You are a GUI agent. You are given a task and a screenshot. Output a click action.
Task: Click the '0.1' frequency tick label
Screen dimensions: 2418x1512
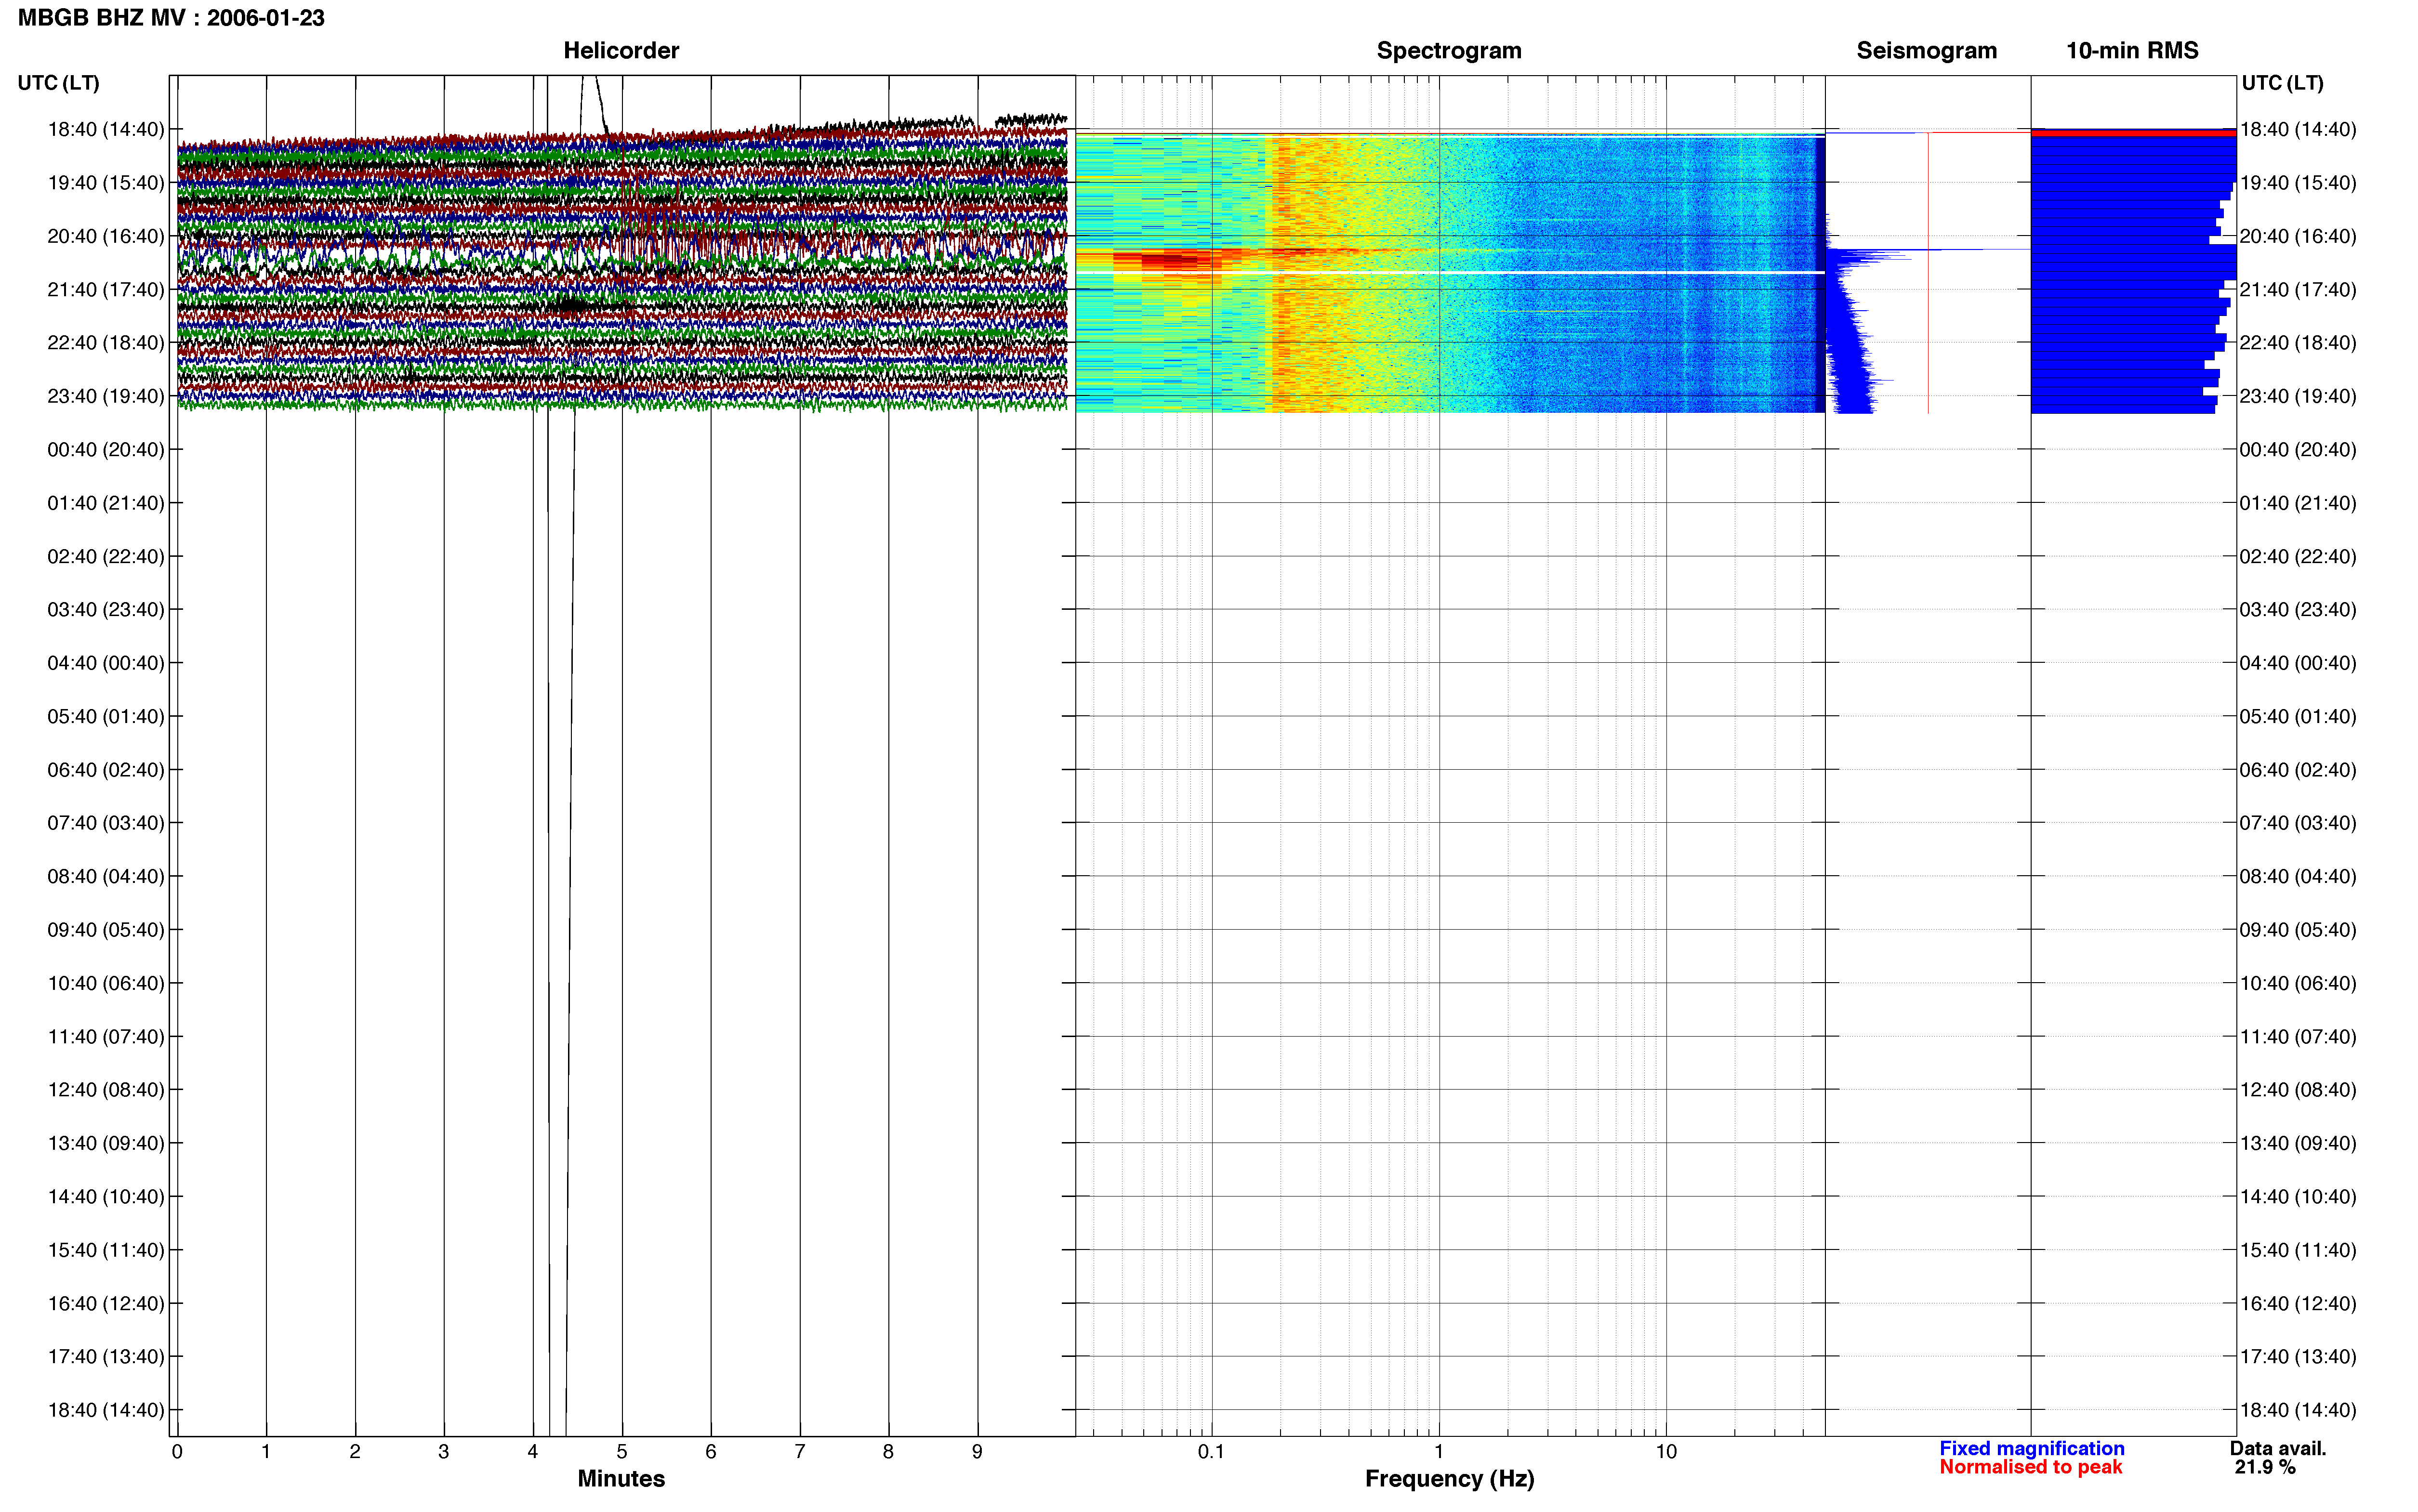tap(1211, 1452)
